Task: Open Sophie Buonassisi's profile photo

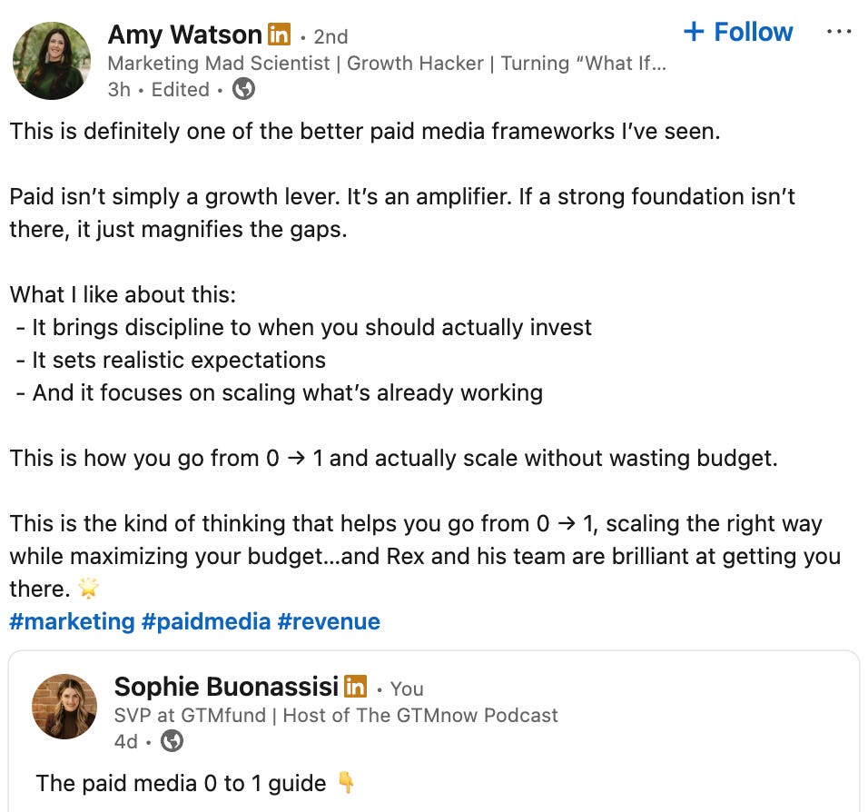Action: [64, 707]
